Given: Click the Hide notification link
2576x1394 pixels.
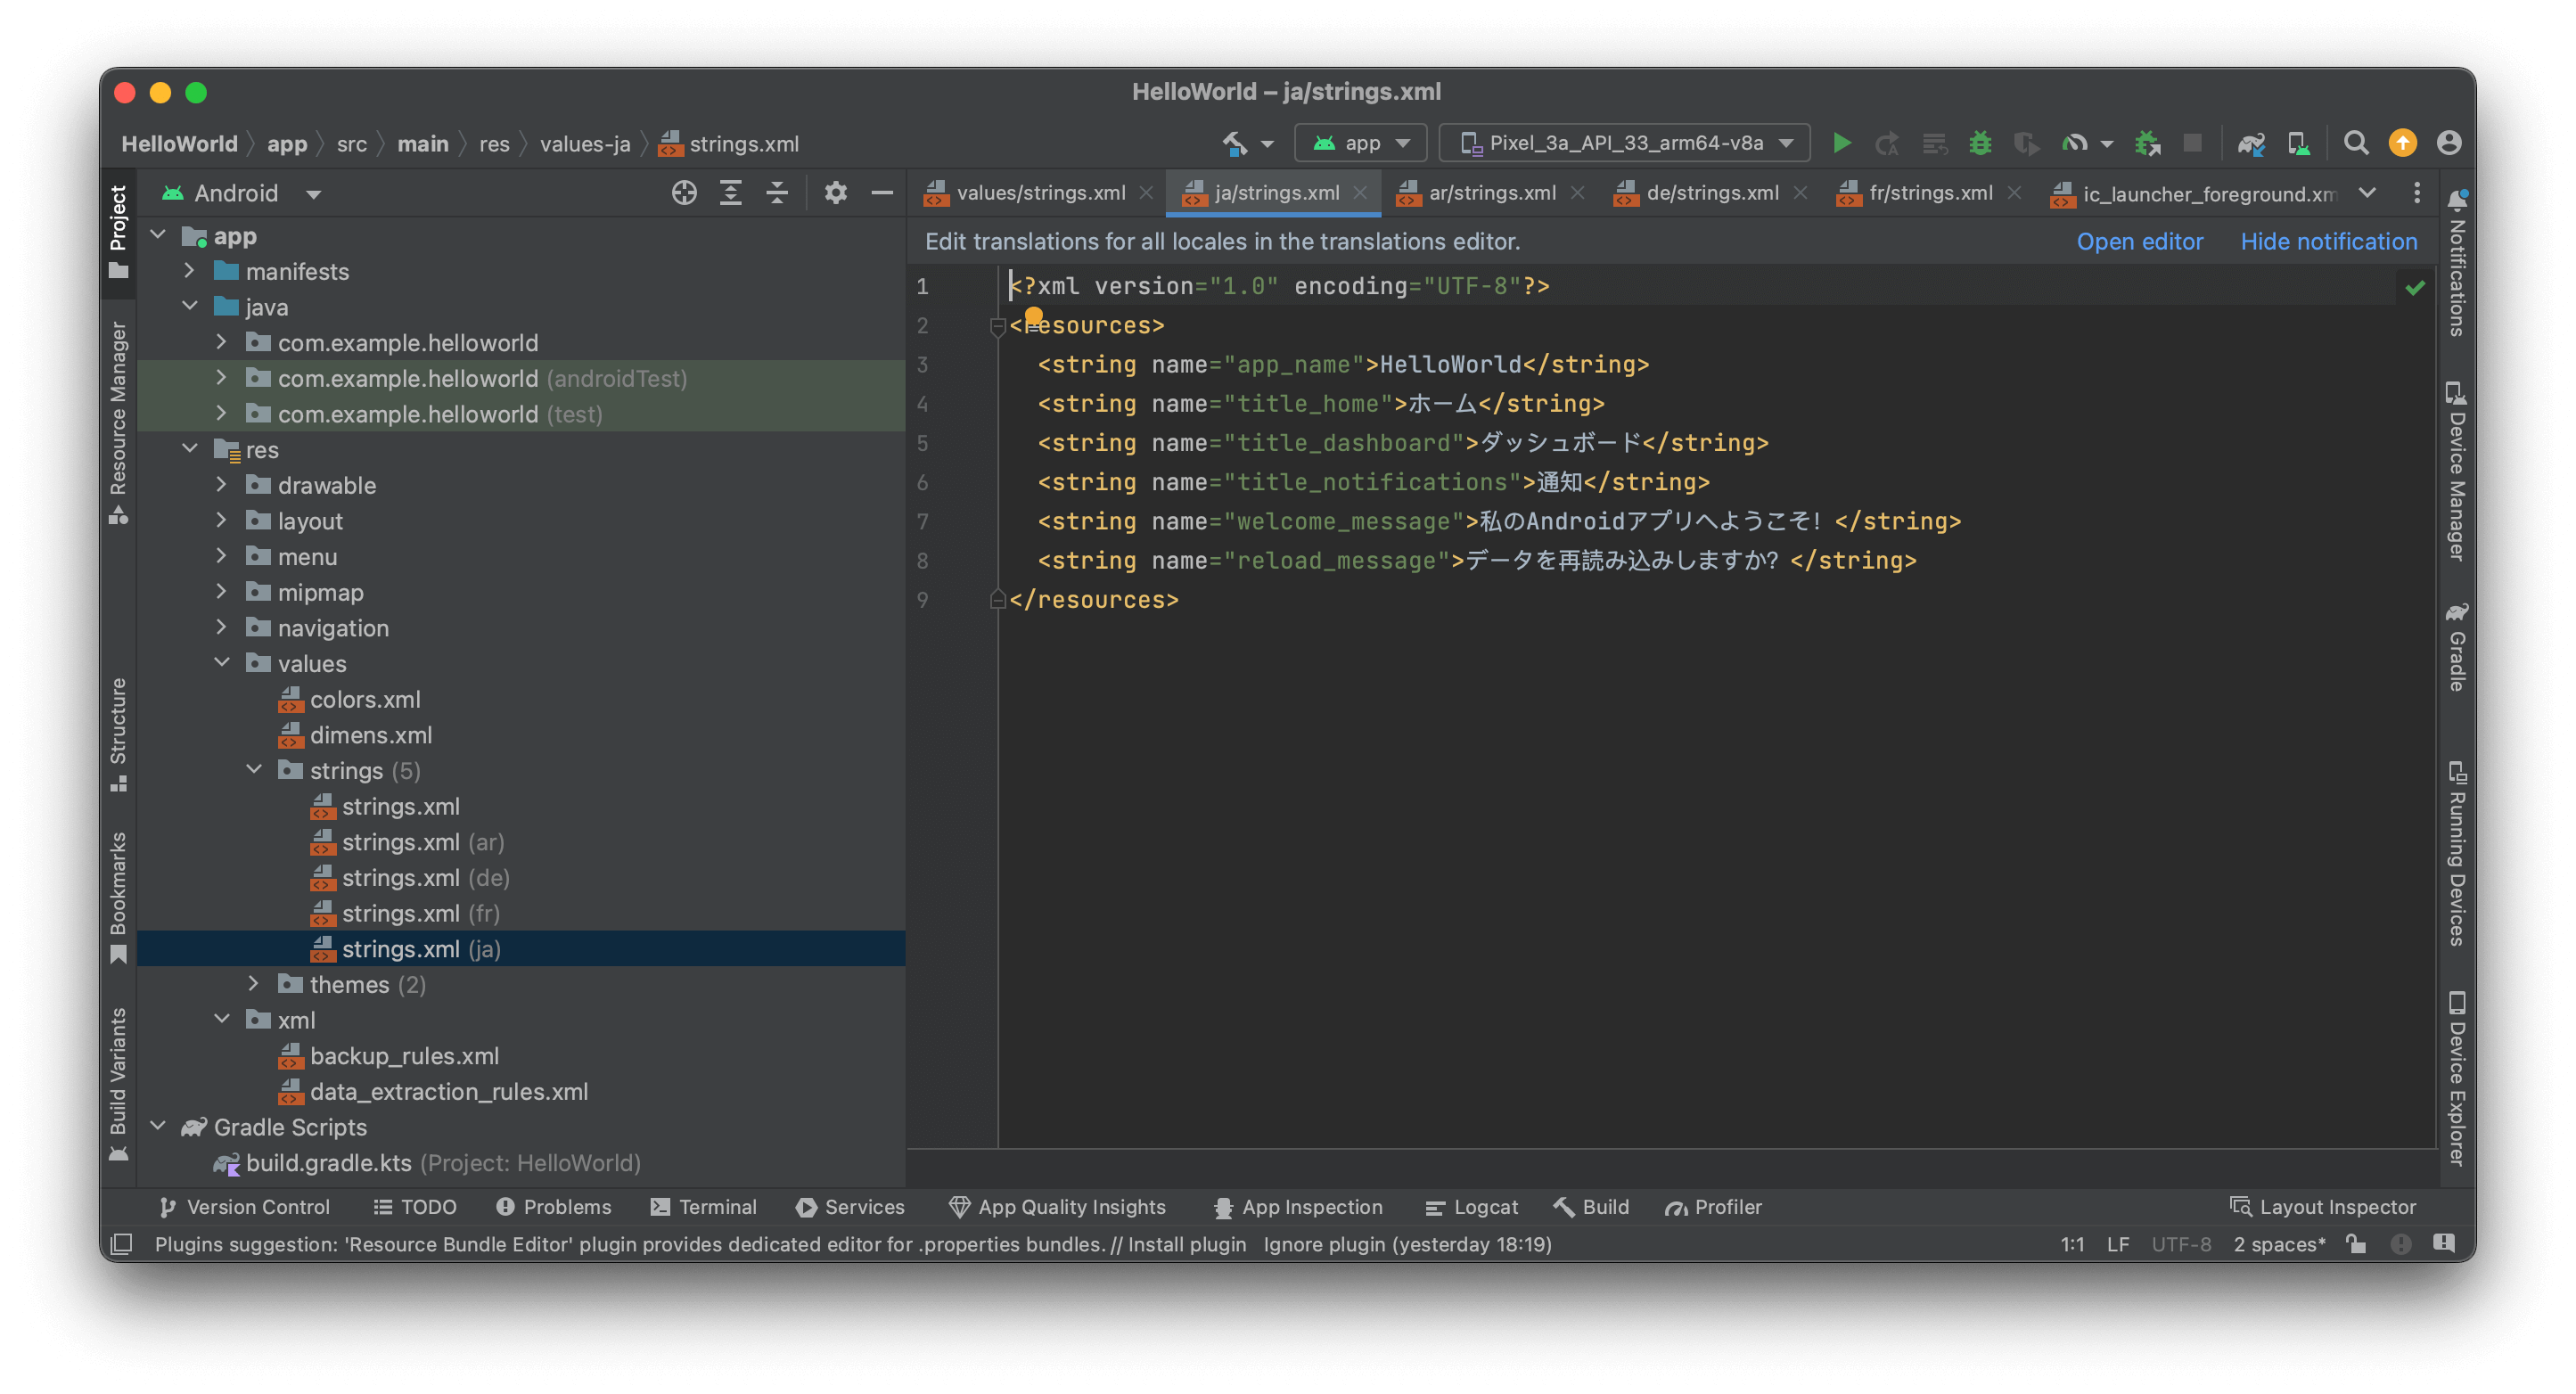Looking at the screenshot, I should coord(2328,241).
